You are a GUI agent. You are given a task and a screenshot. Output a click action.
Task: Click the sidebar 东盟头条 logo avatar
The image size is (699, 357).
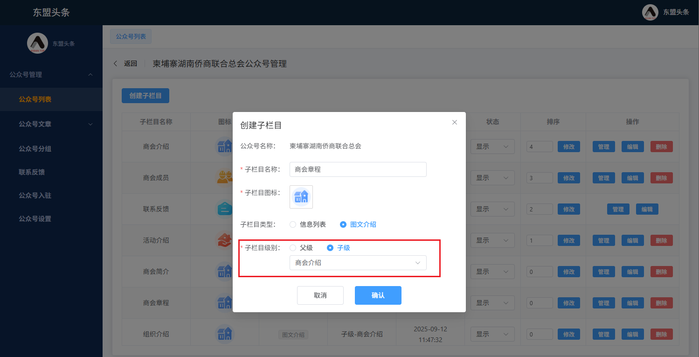tap(37, 43)
